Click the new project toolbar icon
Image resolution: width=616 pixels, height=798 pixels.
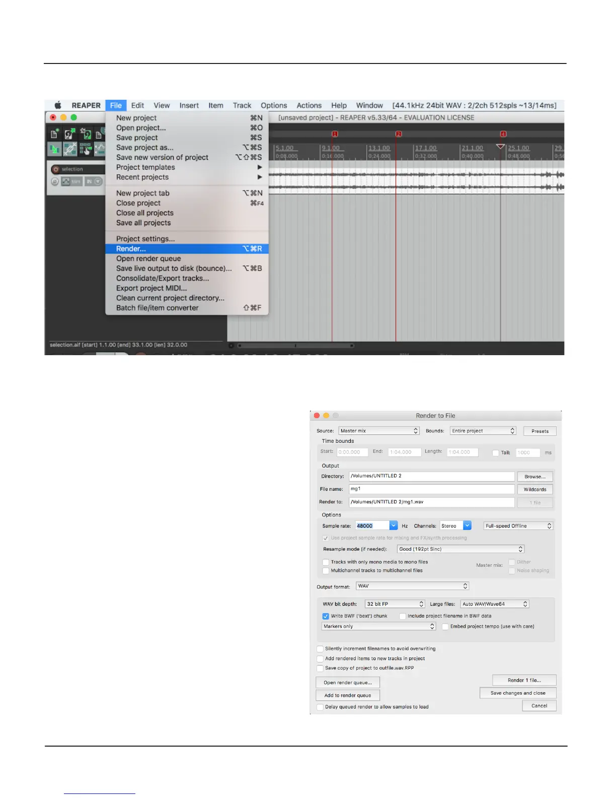tap(54, 135)
